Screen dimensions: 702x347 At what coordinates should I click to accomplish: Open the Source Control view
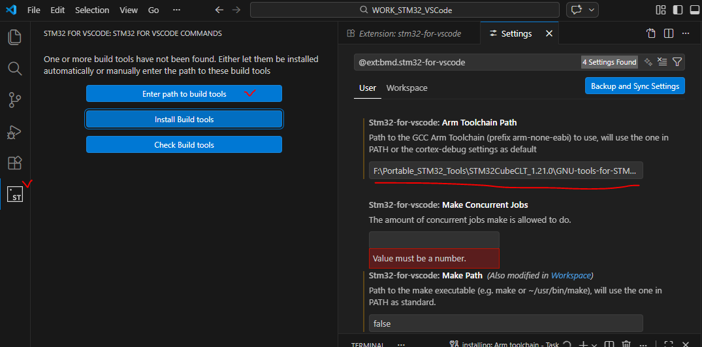pyautogui.click(x=15, y=100)
